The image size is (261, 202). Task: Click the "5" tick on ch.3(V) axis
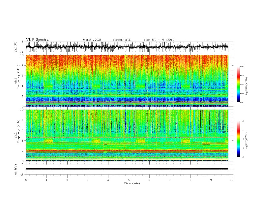(x=23, y=164)
